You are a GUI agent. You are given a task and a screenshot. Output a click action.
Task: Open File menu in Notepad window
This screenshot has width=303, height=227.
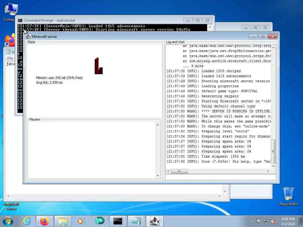[10, 58]
